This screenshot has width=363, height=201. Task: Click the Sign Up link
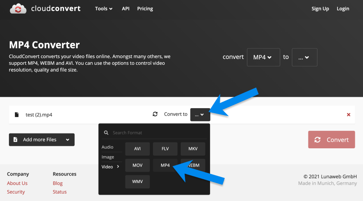[x=320, y=9]
